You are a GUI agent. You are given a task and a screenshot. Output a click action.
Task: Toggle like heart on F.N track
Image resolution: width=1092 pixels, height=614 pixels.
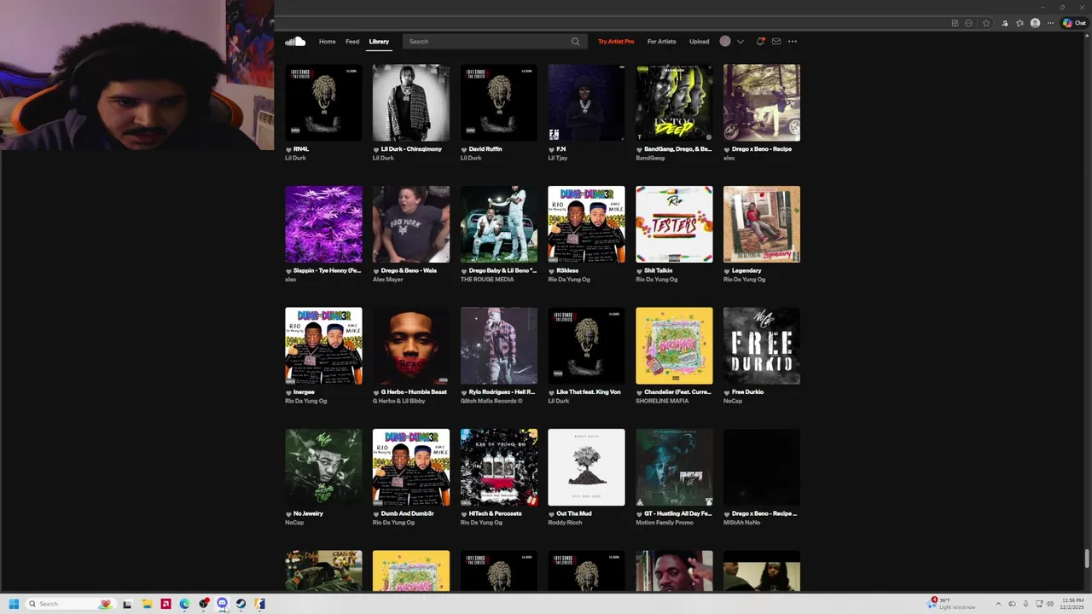pos(551,149)
